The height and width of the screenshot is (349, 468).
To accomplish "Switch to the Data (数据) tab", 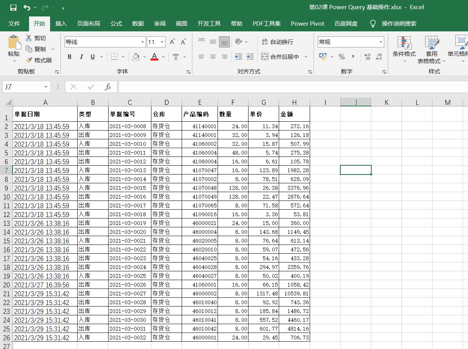I will 138,23.
